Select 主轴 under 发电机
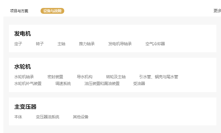221x133 pixels. coord(61,44)
